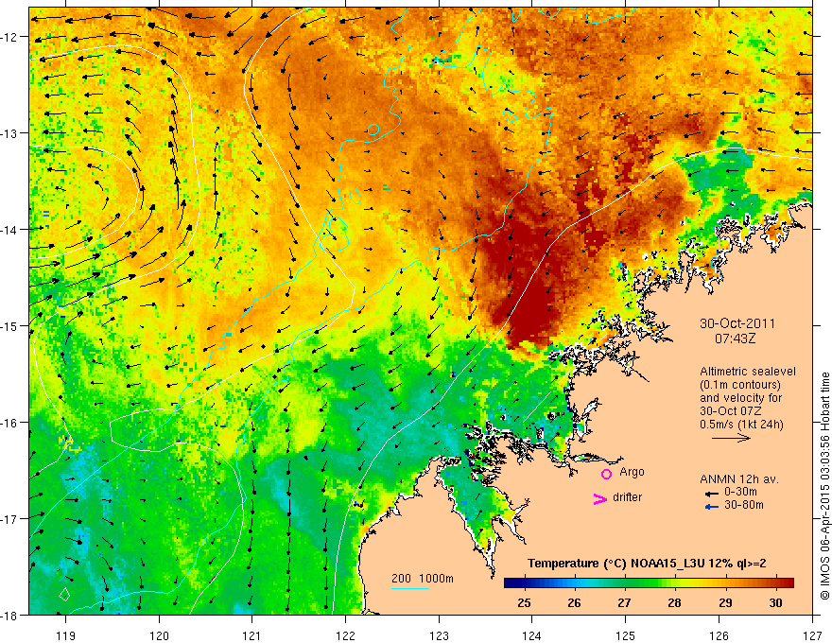
Task: Click the '-12' latitude axis label
Action: [x=10, y=37]
